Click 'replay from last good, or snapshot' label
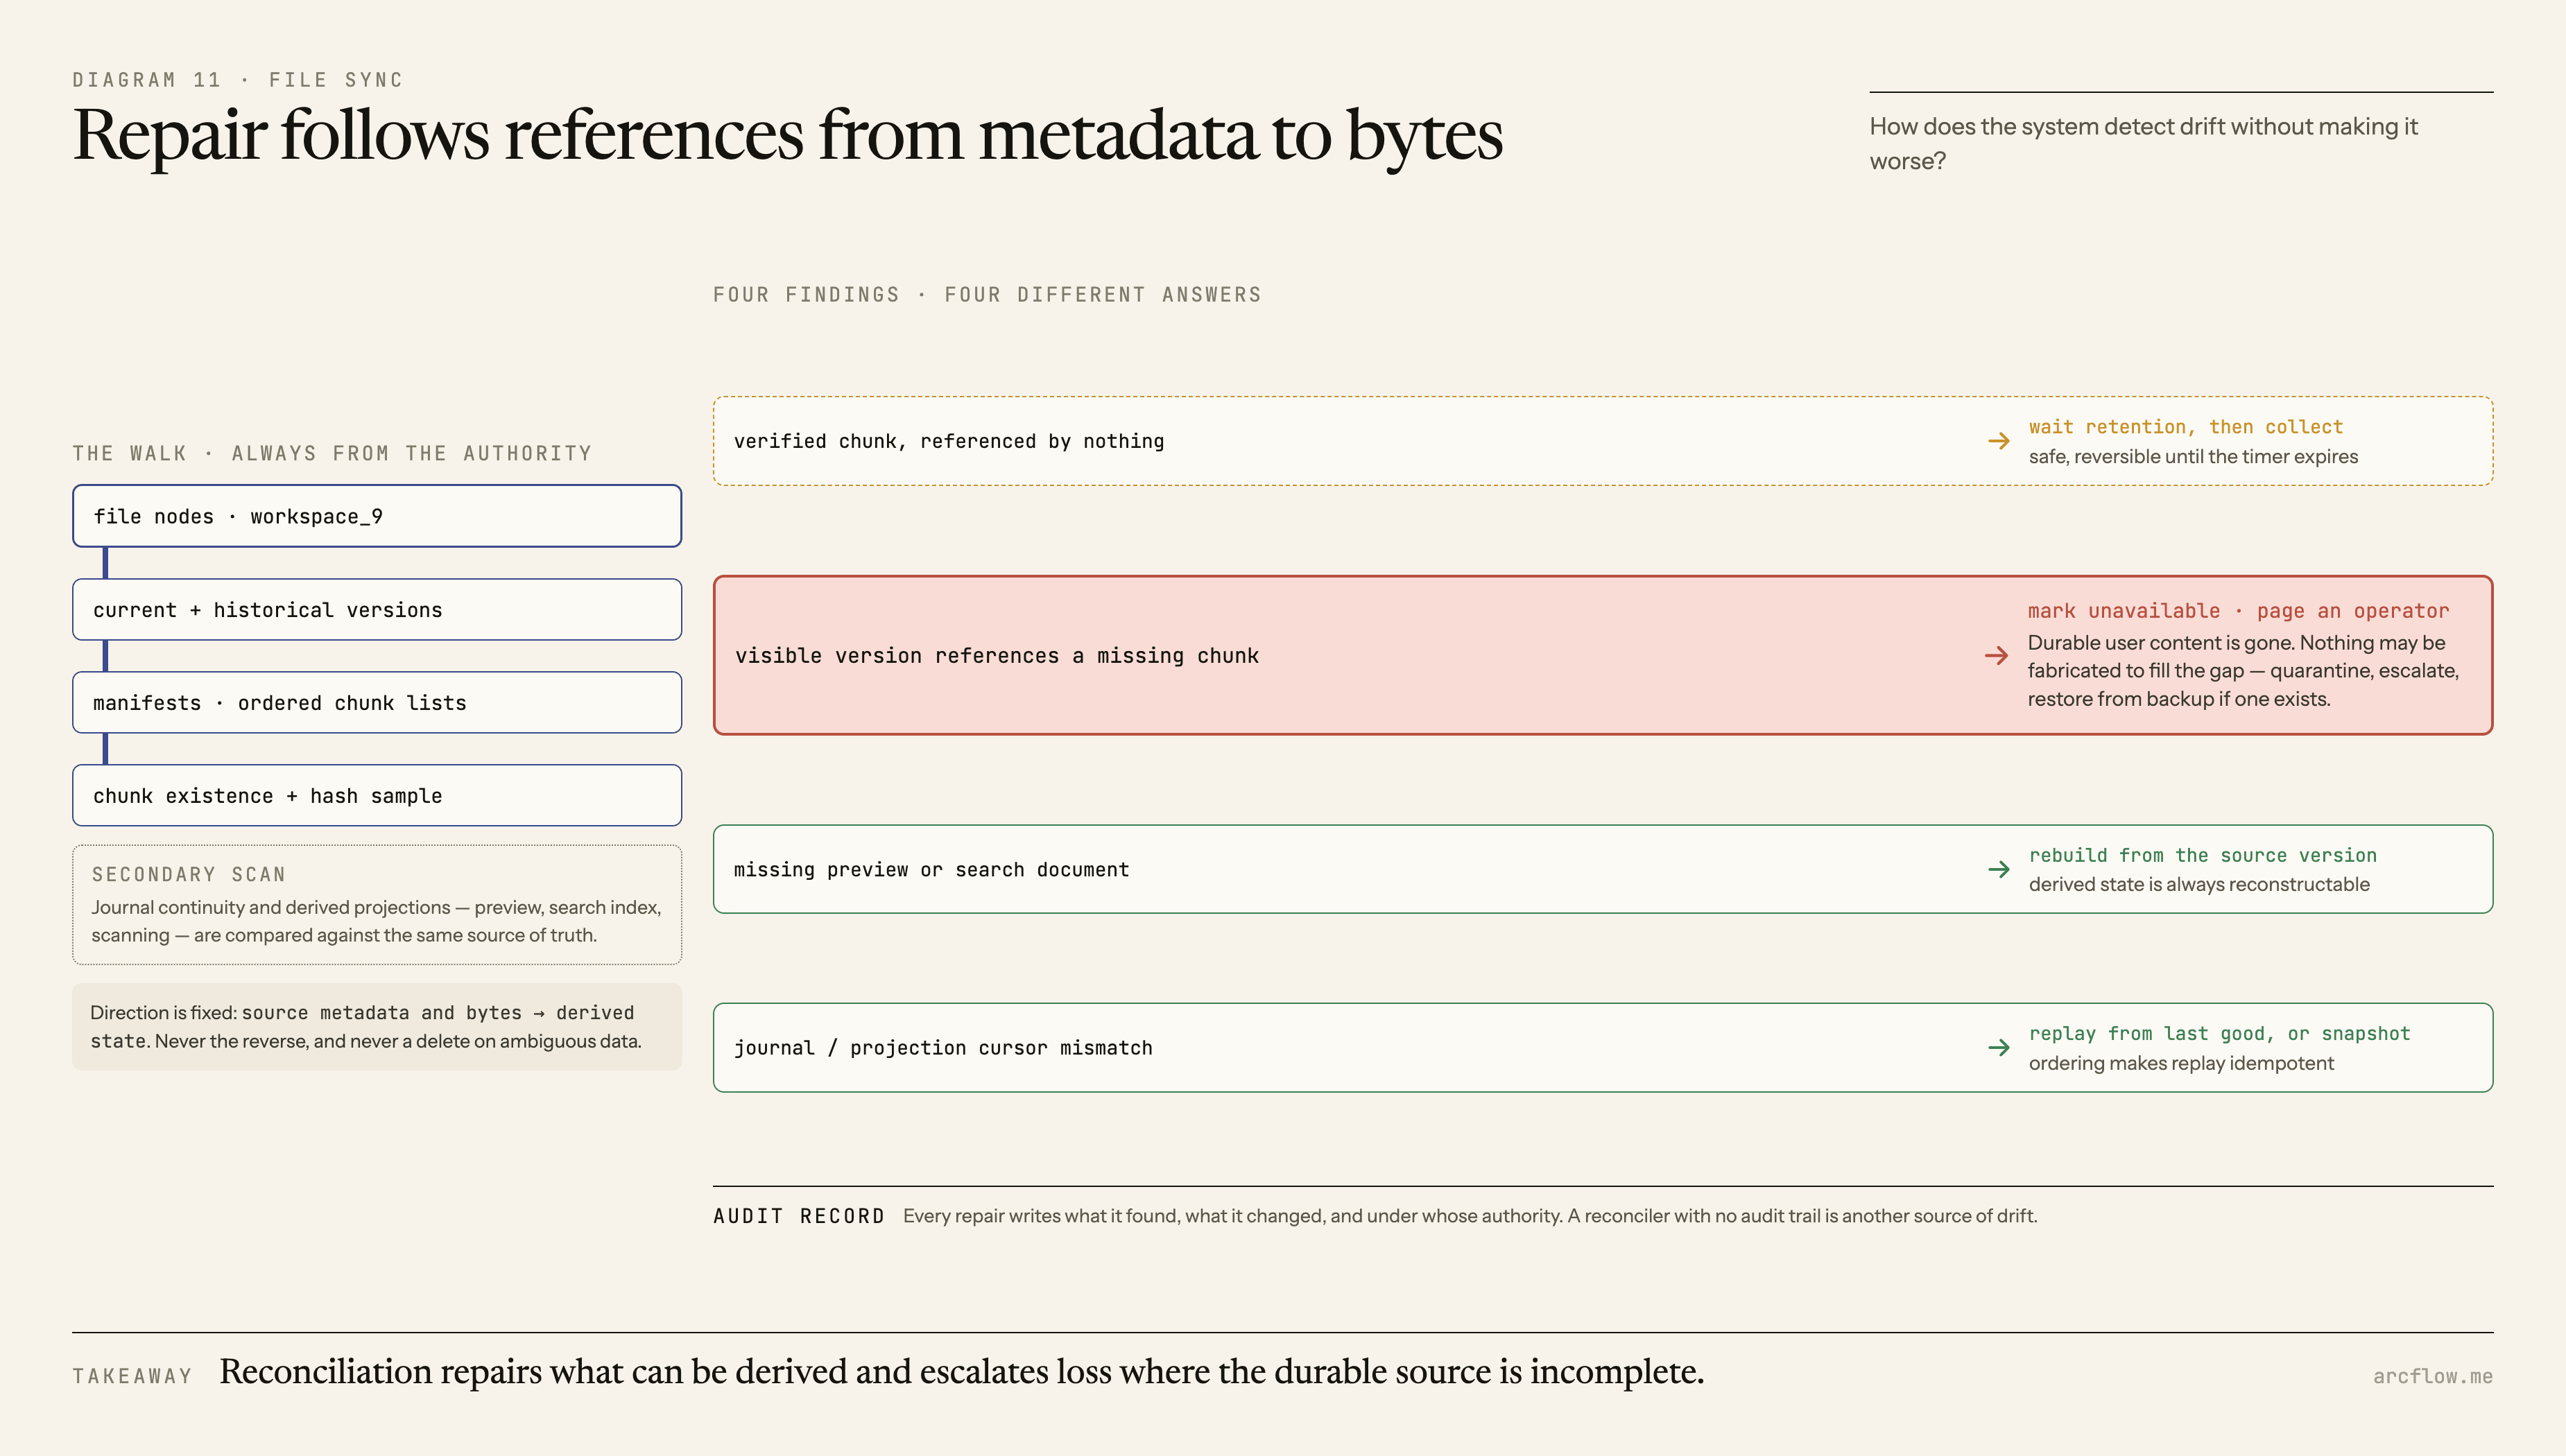The image size is (2566, 1456). pyautogui.click(x=2219, y=1033)
